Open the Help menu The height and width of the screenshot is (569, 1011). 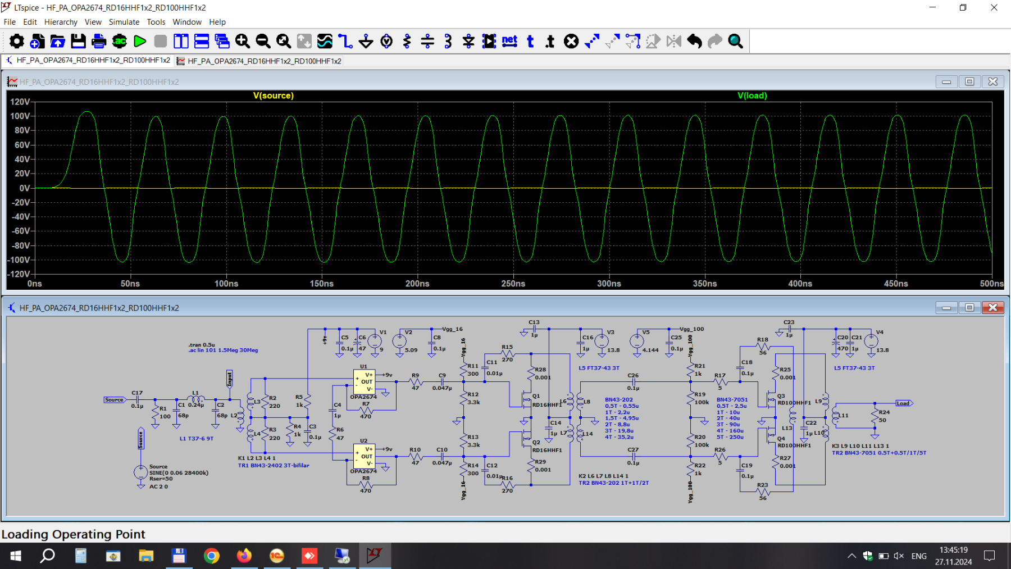217,22
